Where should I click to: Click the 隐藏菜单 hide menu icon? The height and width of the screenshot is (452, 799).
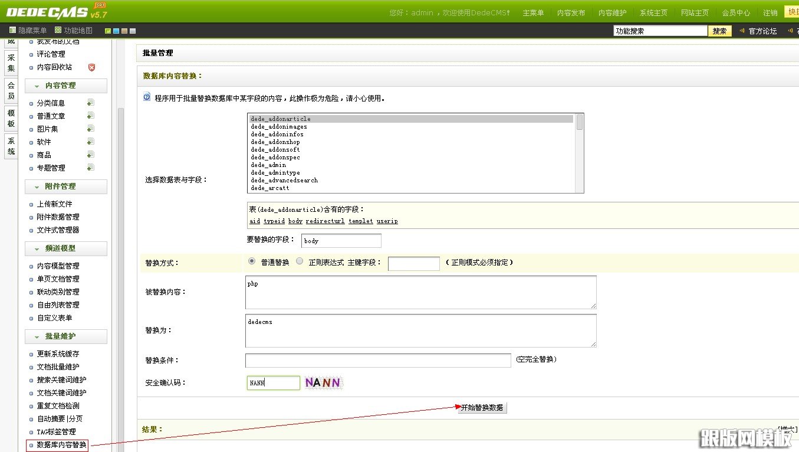pyautogui.click(x=12, y=31)
